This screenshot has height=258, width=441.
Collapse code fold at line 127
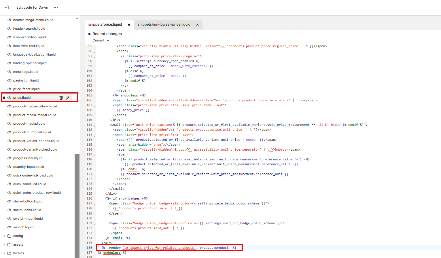click(x=94, y=204)
